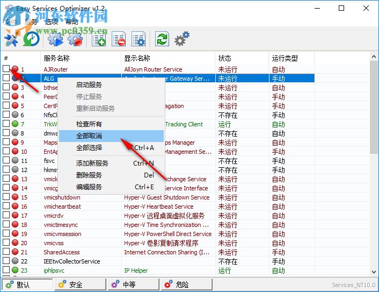Click red status dot of vmicshutdown row
The height and width of the screenshot is (292, 379).
(15, 197)
